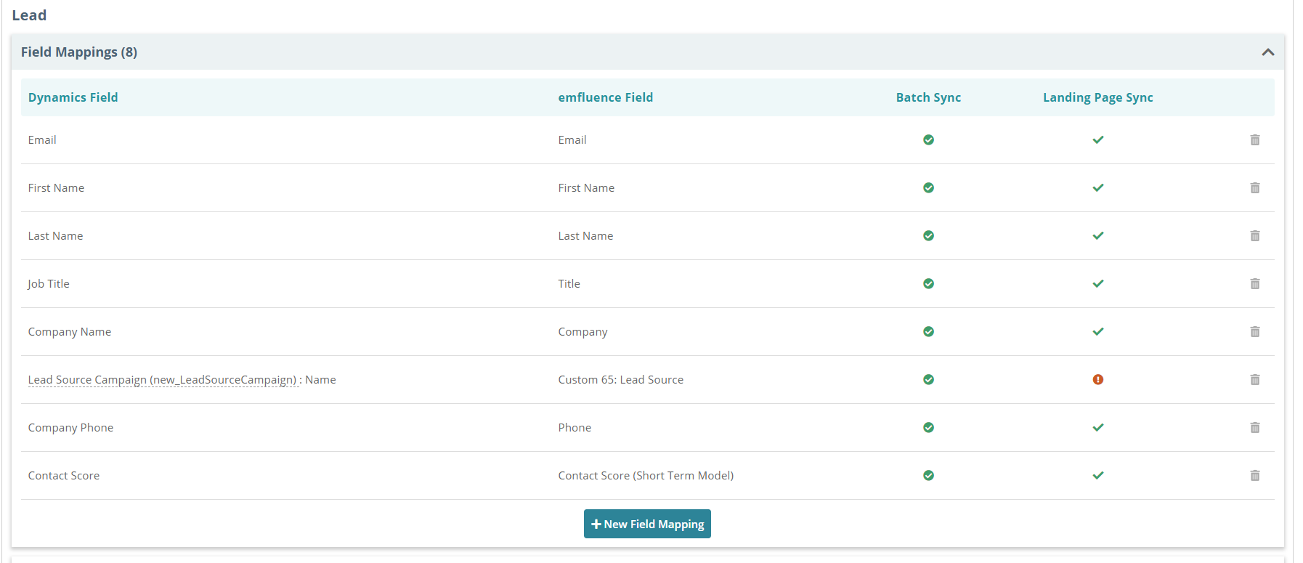Select emfluence field Custom 65: Lead Source

tap(620, 379)
